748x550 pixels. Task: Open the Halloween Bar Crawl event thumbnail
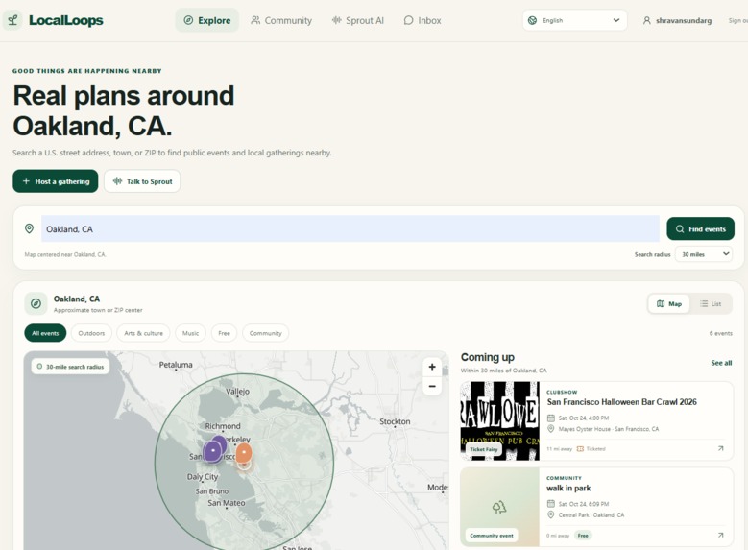500,420
